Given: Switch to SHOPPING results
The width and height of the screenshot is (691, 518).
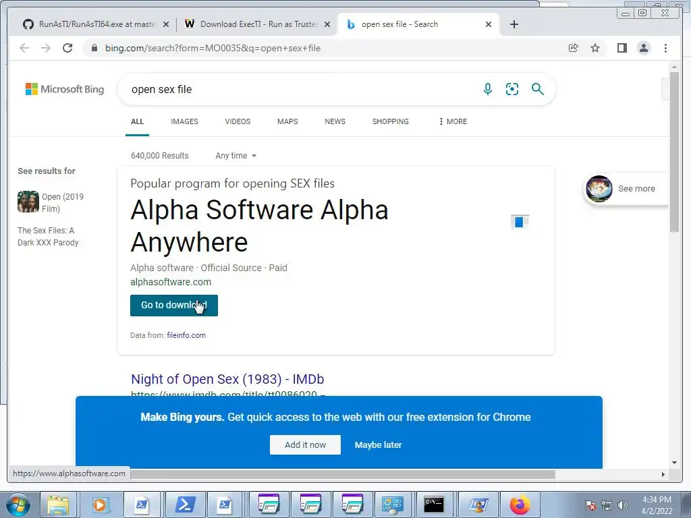Looking at the screenshot, I should tap(391, 121).
